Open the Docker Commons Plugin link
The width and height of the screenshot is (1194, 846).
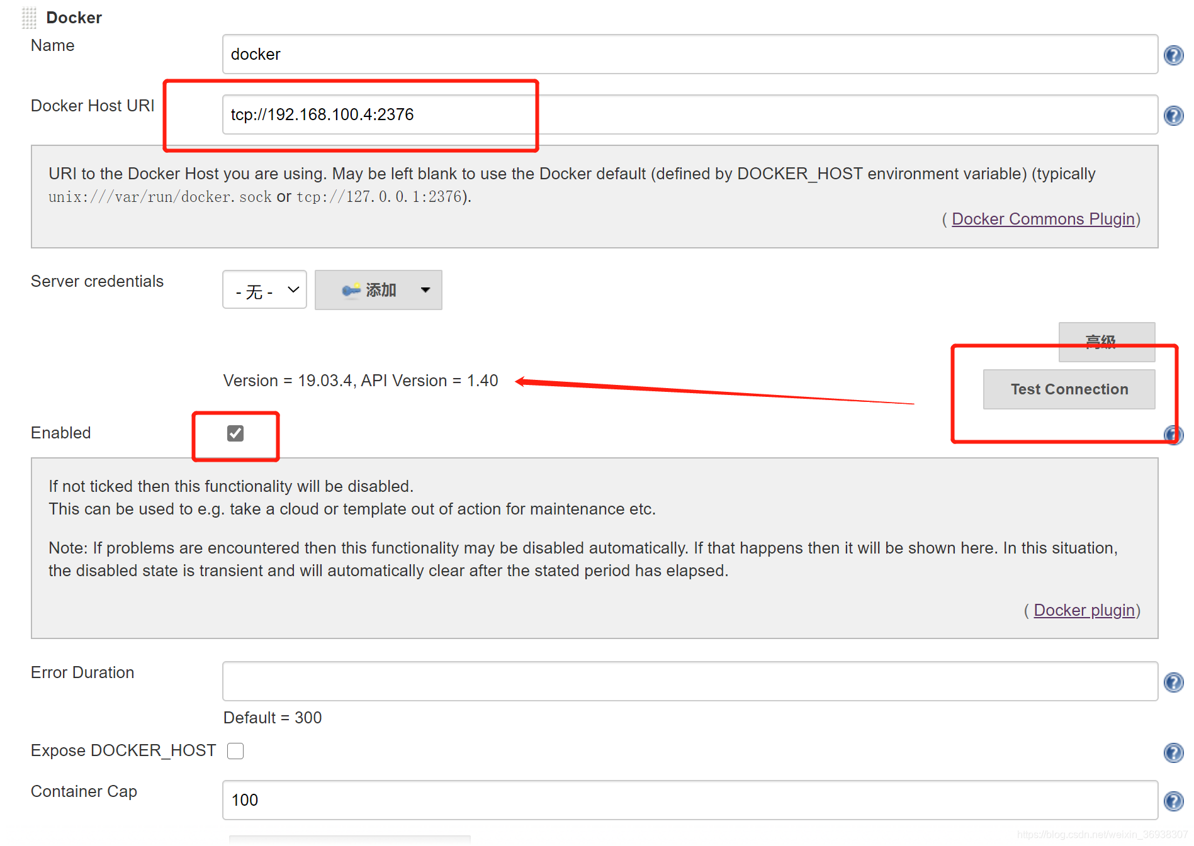(1043, 219)
